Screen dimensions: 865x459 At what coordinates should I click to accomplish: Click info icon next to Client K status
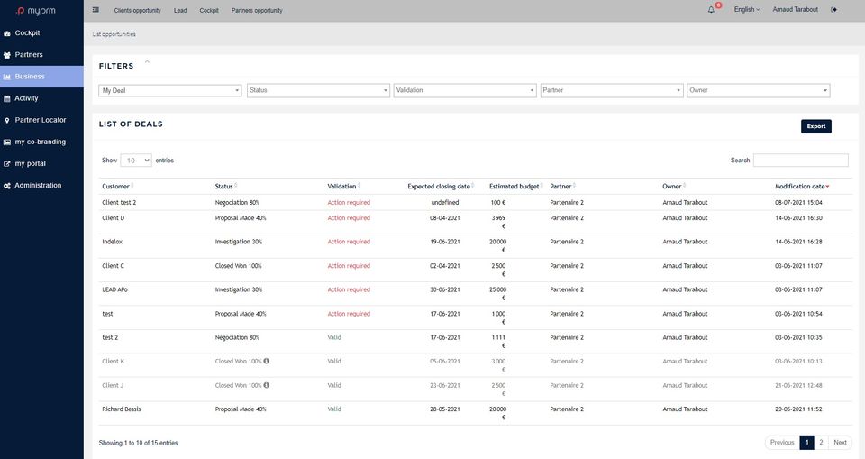tap(267, 362)
